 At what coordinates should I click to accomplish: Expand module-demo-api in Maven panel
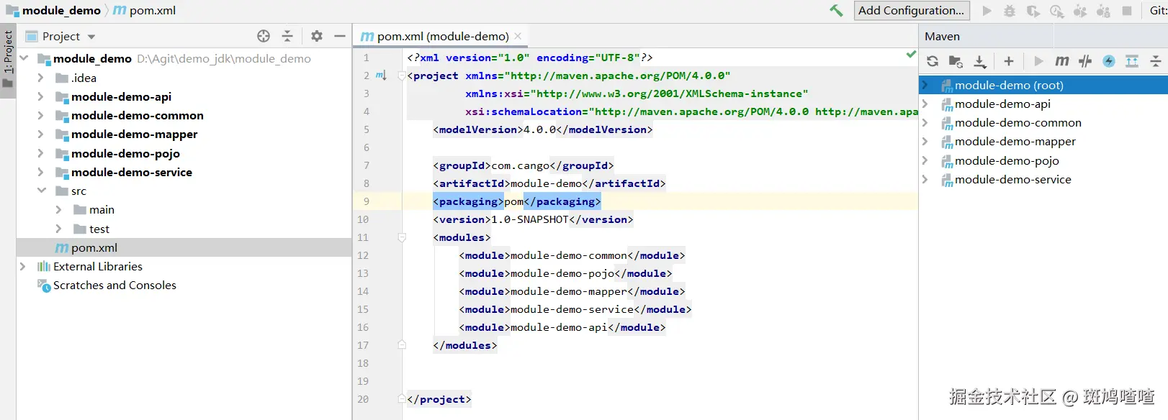click(x=925, y=104)
